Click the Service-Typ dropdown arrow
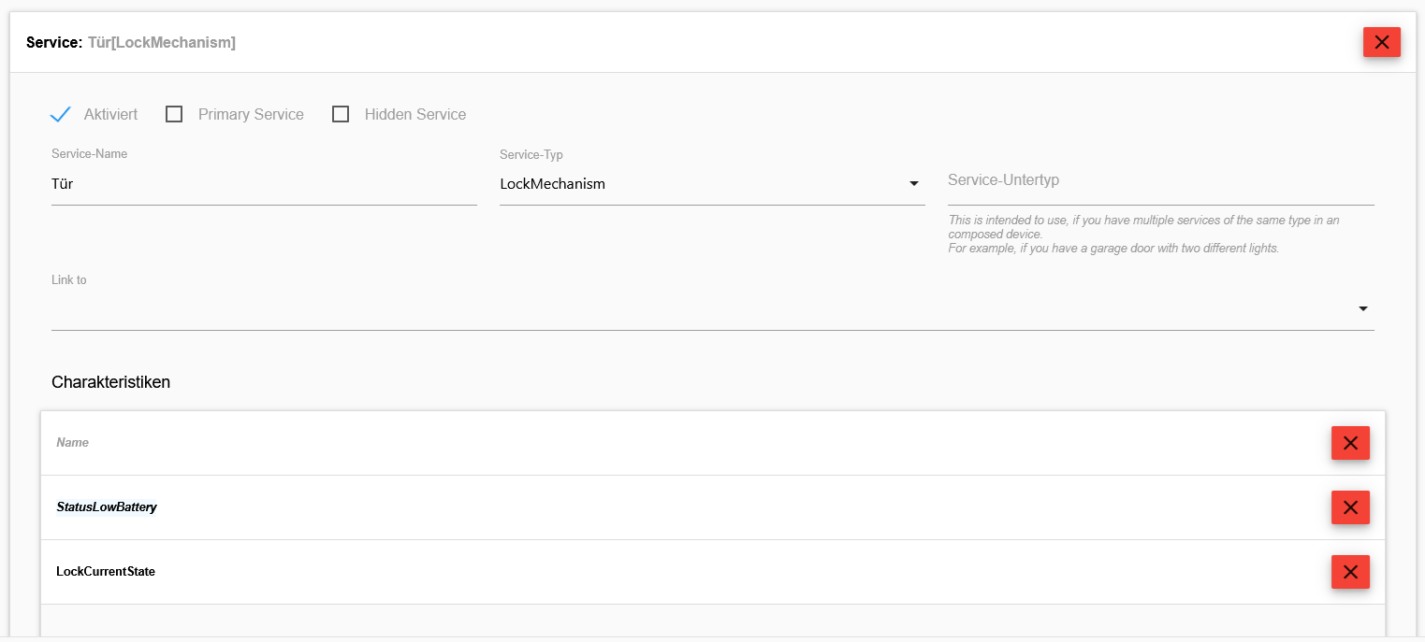1425x642 pixels. tap(914, 184)
